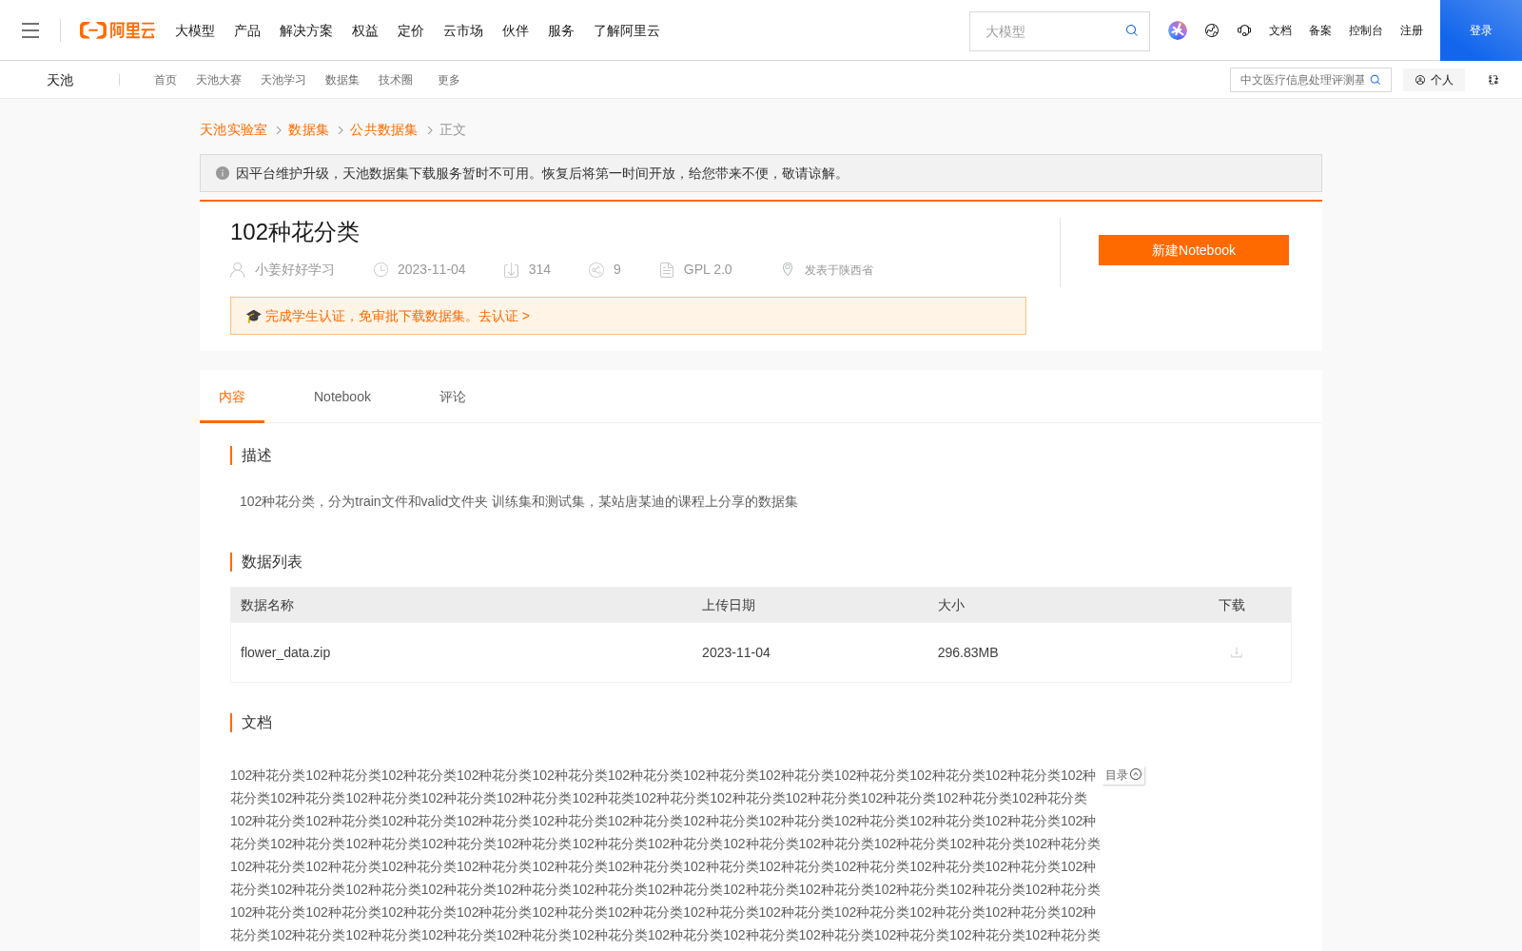
Task: Click the info icon in maintenance notice
Action: coord(223,173)
